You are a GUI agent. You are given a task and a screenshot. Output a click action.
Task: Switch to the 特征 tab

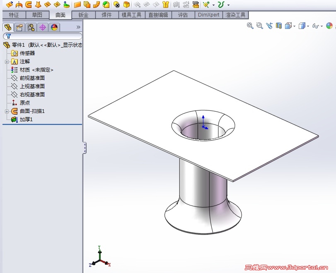coord(14,15)
